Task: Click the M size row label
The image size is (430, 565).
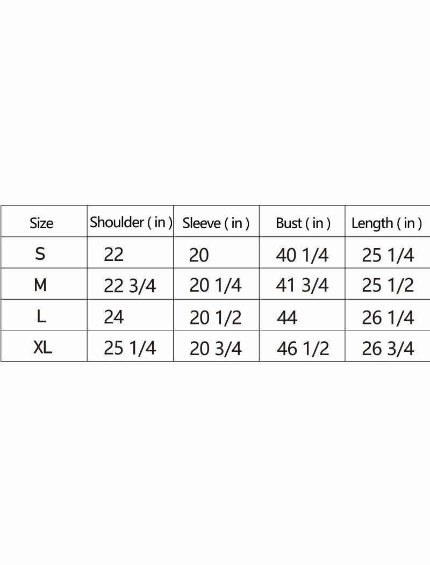Action: click(40, 285)
